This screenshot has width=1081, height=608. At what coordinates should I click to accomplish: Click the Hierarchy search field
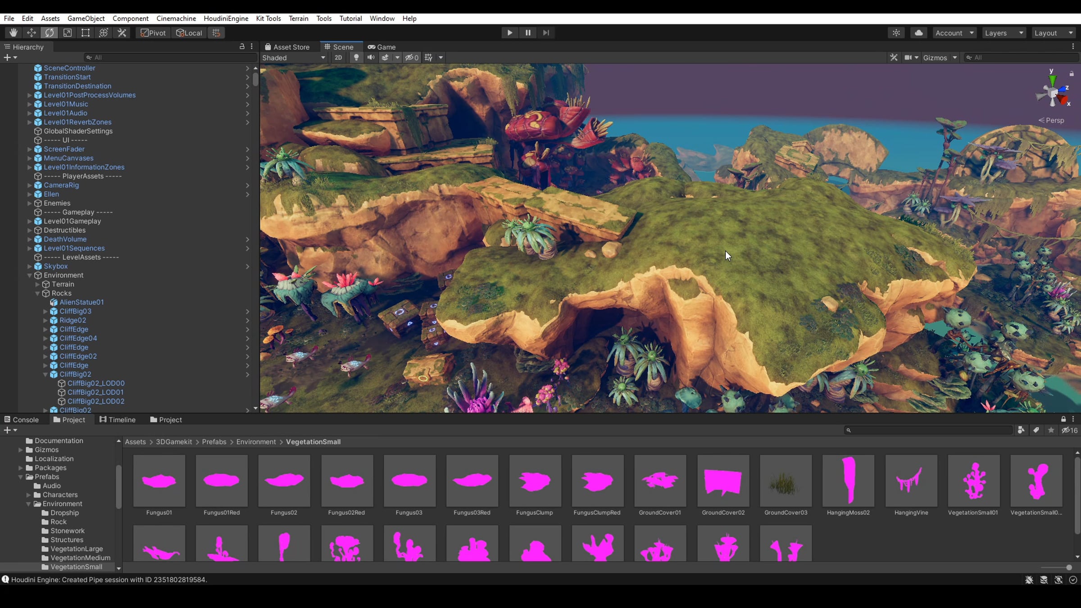[x=170, y=58]
